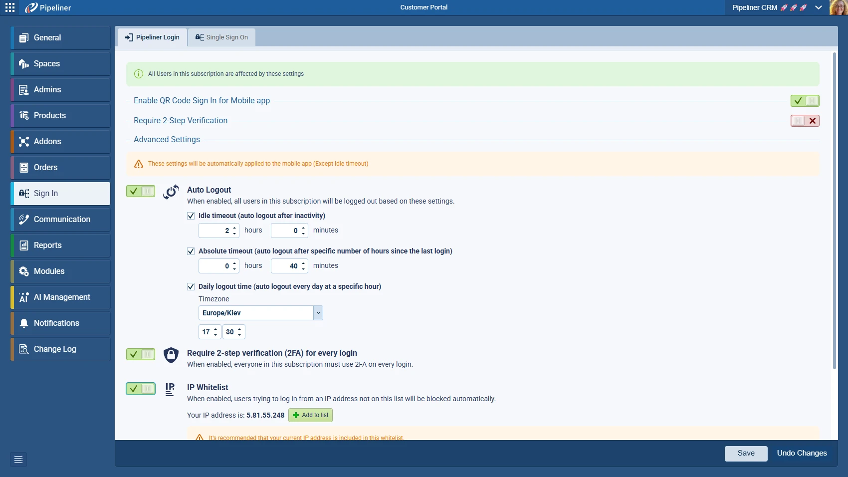Click the Spaces sidebar icon
Viewport: 848px width, 477px height.
(x=23, y=64)
